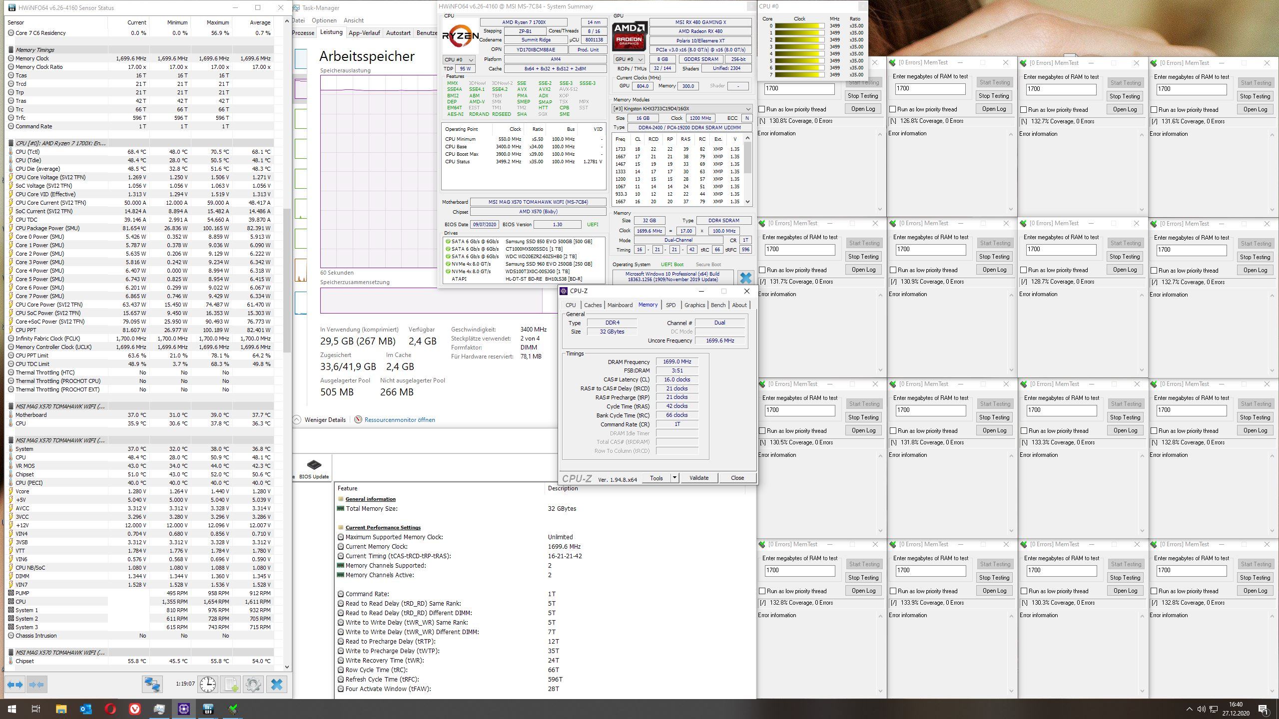This screenshot has height=719, width=1279.
Task: Click the AMD Radeon Graphics logo
Action: pyautogui.click(x=630, y=36)
